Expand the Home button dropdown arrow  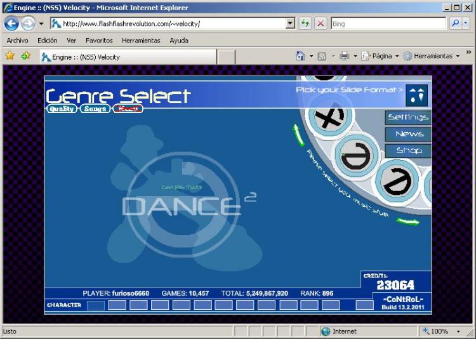tap(311, 56)
